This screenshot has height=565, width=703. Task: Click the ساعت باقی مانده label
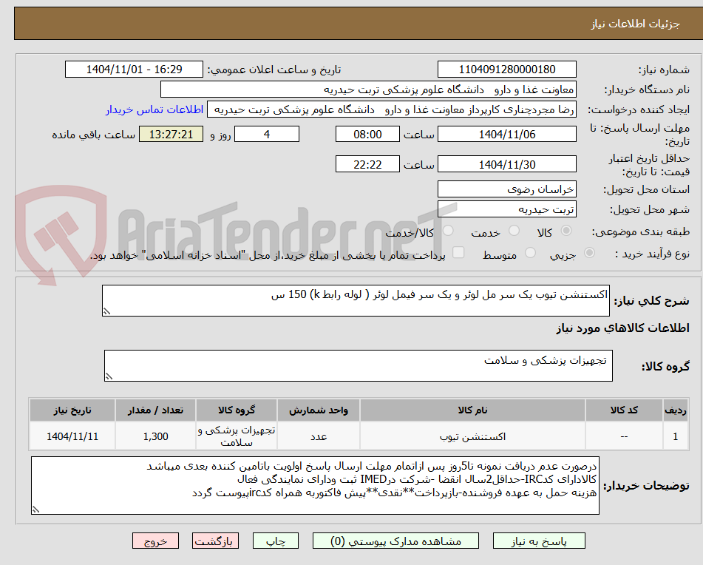pos(93,135)
